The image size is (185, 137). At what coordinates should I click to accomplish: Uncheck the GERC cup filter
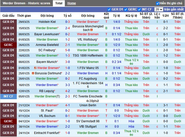click(126, 9)
